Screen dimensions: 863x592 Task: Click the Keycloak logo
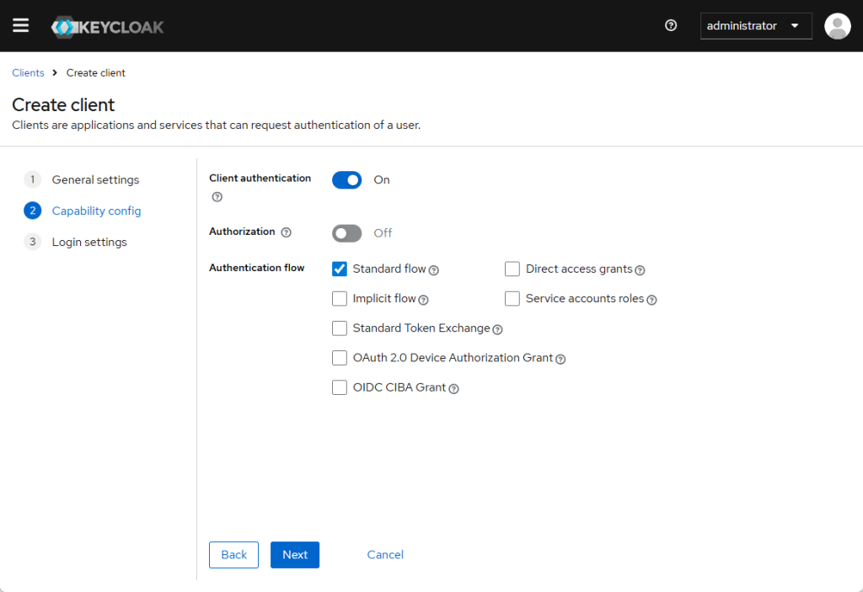point(107,26)
